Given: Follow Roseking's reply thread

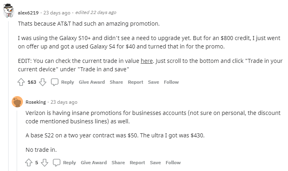Looking at the screenshot, I should [x=173, y=163].
